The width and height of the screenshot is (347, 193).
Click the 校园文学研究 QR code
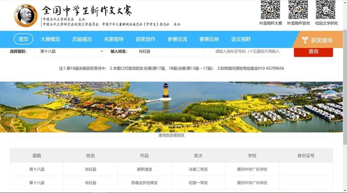click(x=326, y=9)
